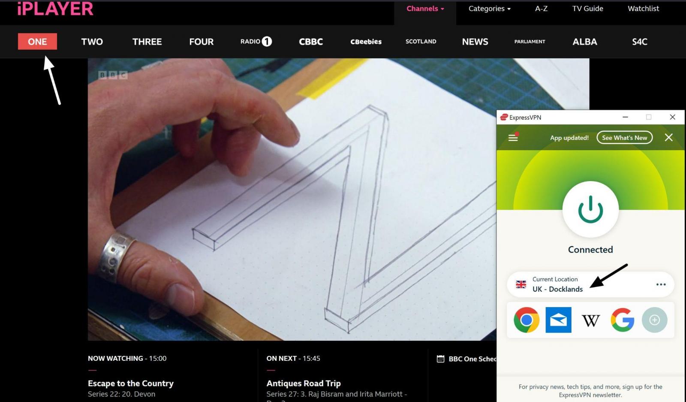This screenshot has width=686, height=402.
Task: Click the ExpressVPN newsletter sign-up text
Action: point(590,391)
